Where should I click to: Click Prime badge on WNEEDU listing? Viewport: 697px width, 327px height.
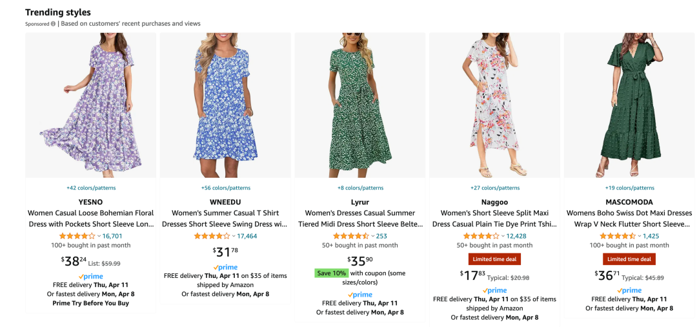click(x=225, y=267)
